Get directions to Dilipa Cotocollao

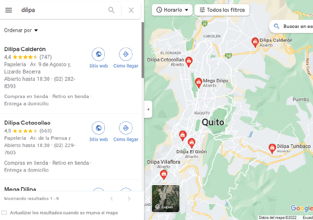126,128
